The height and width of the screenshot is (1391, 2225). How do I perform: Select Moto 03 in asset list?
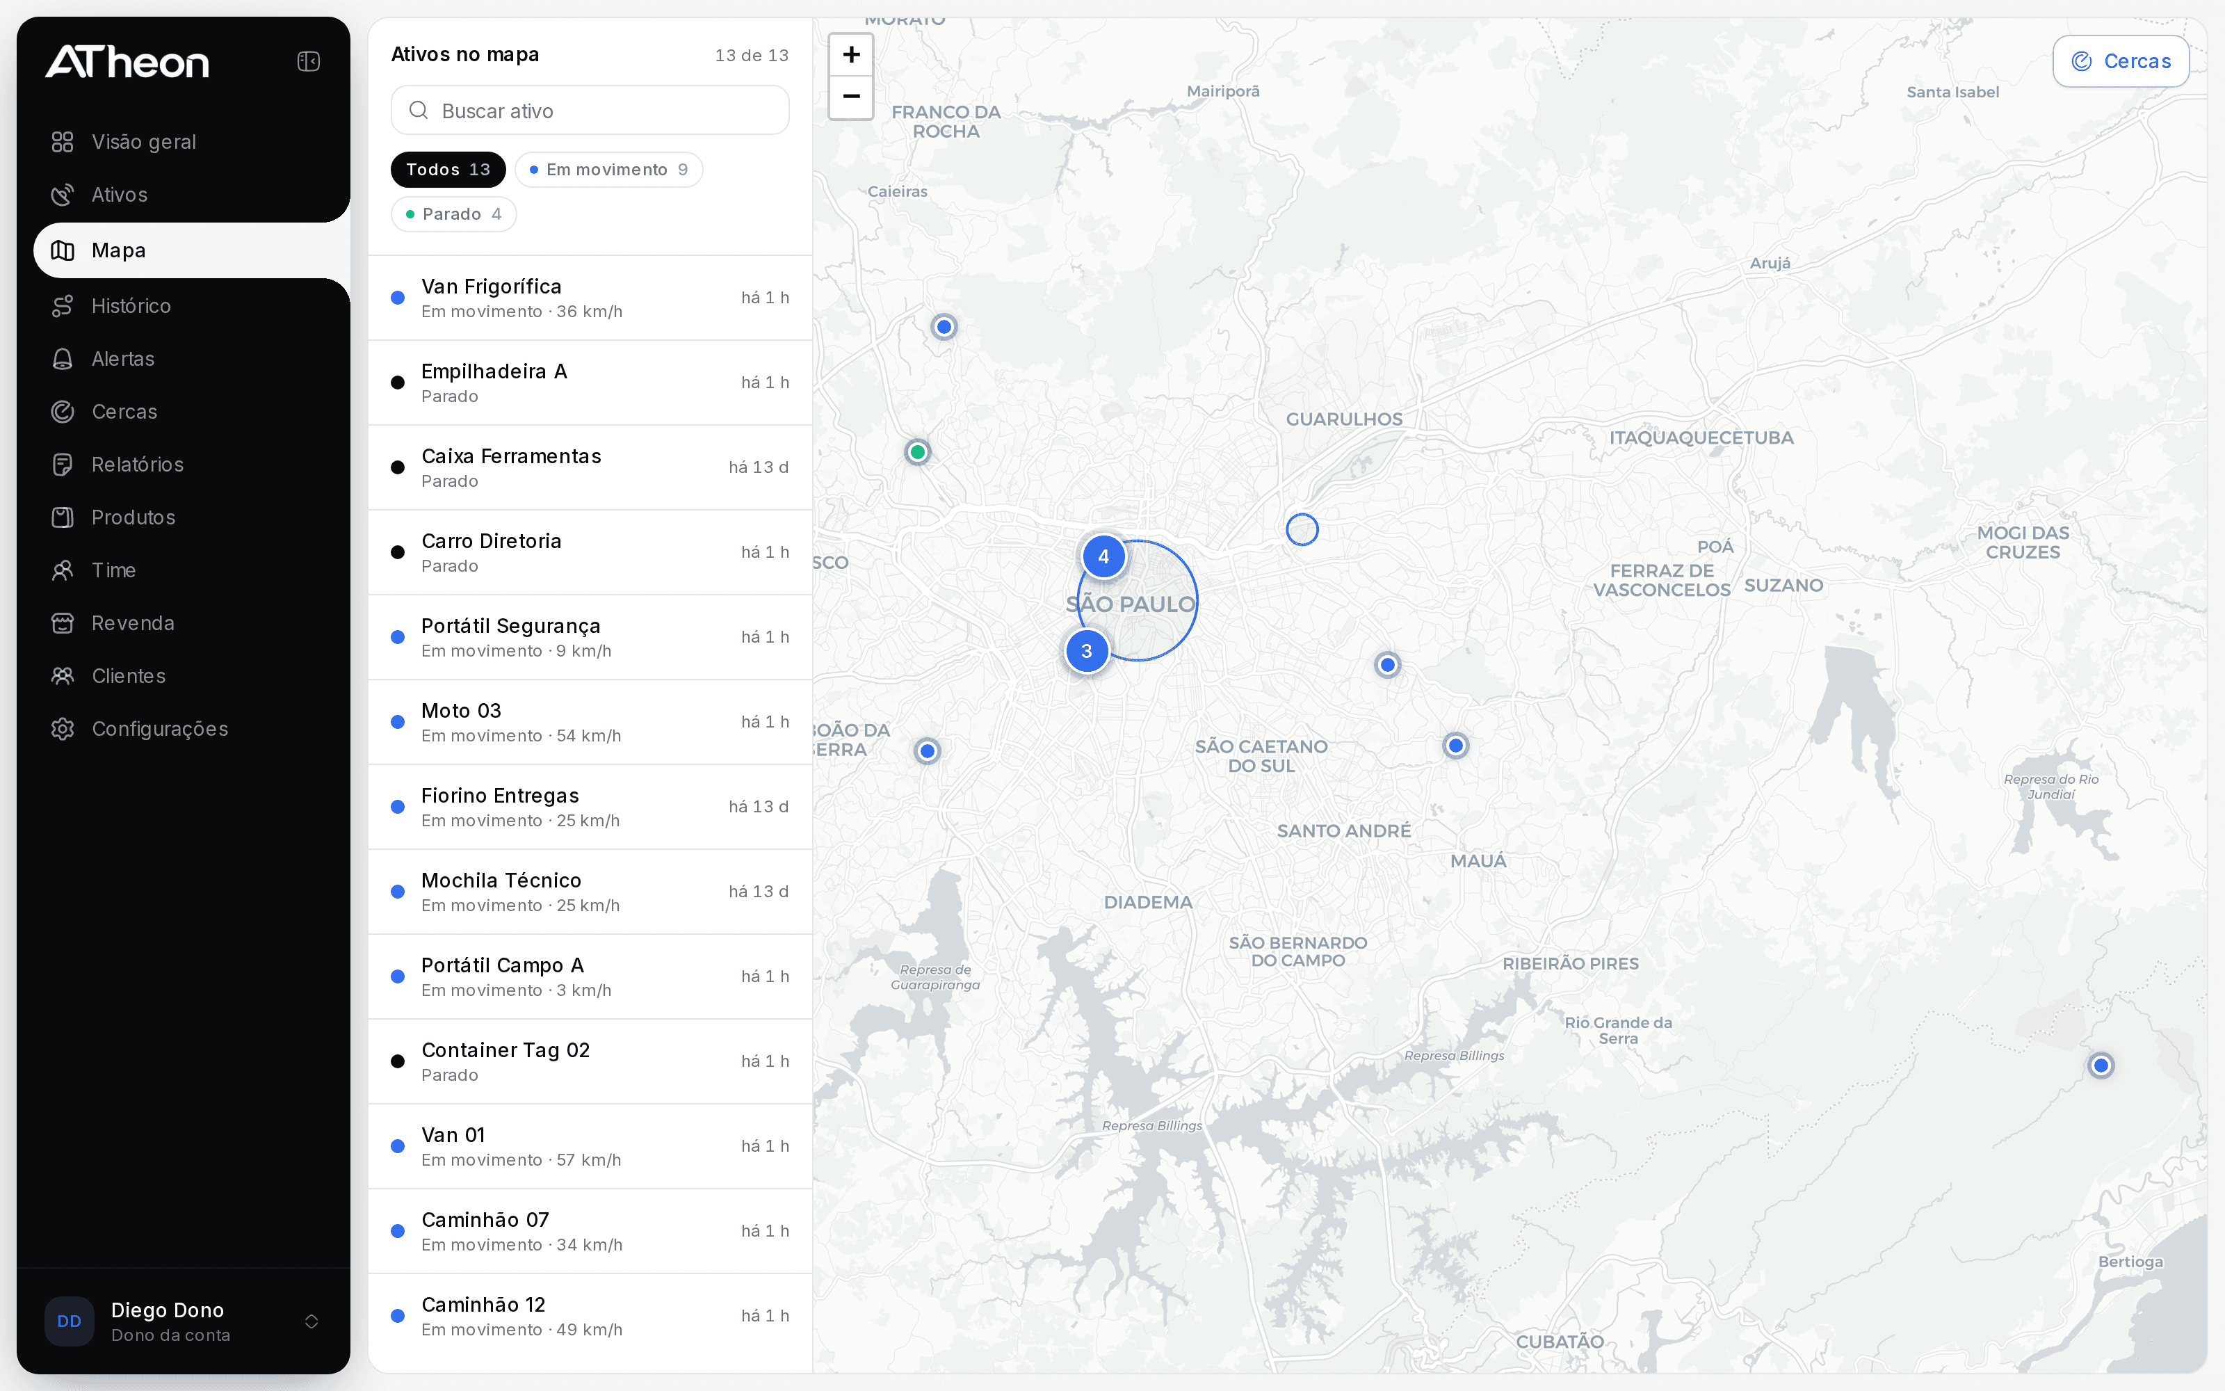pos(590,722)
